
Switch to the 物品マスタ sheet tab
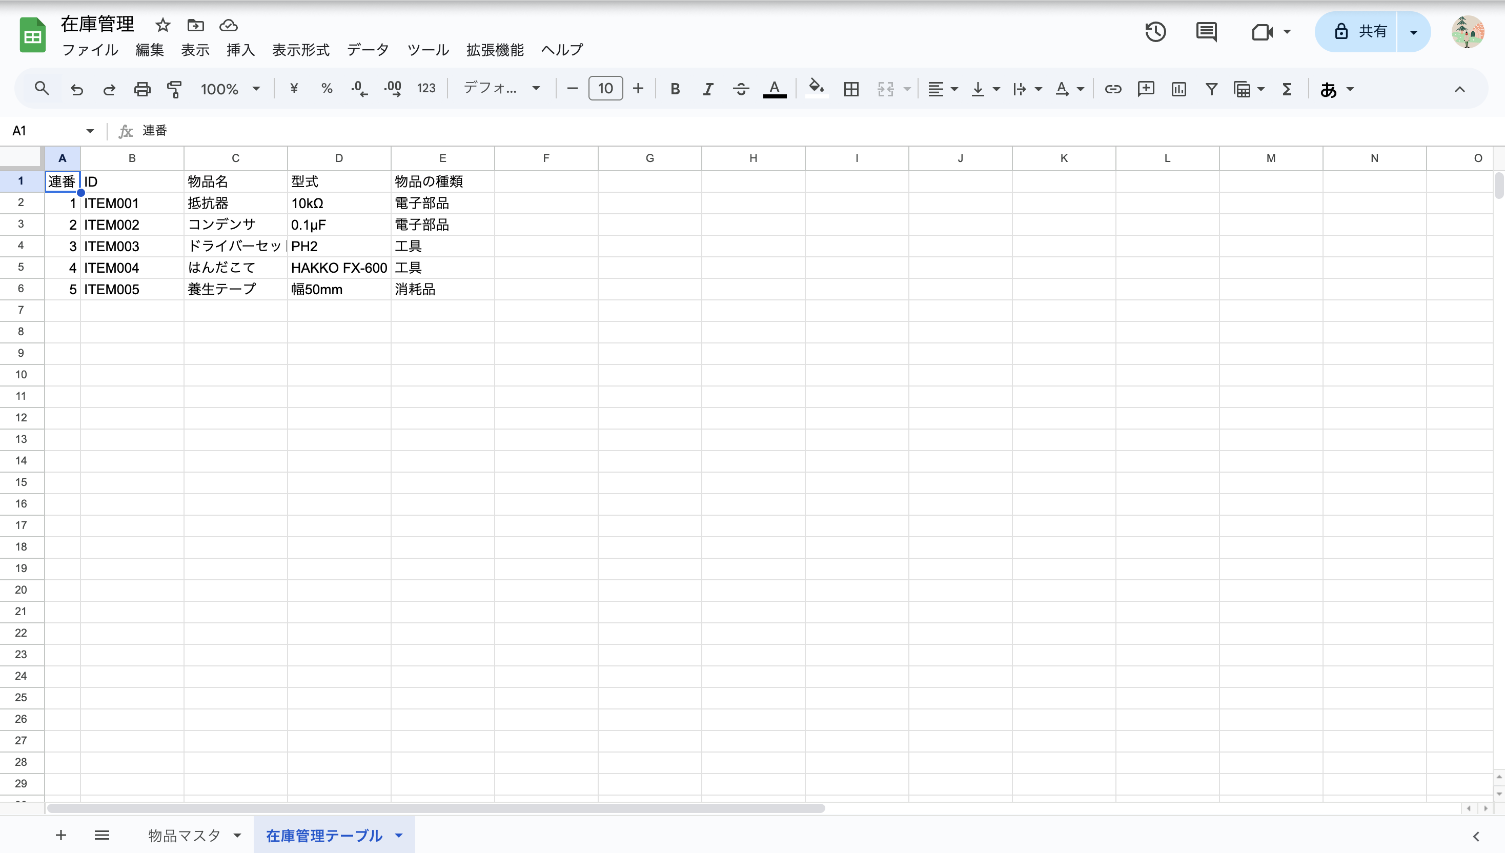pyautogui.click(x=184, y=836)
